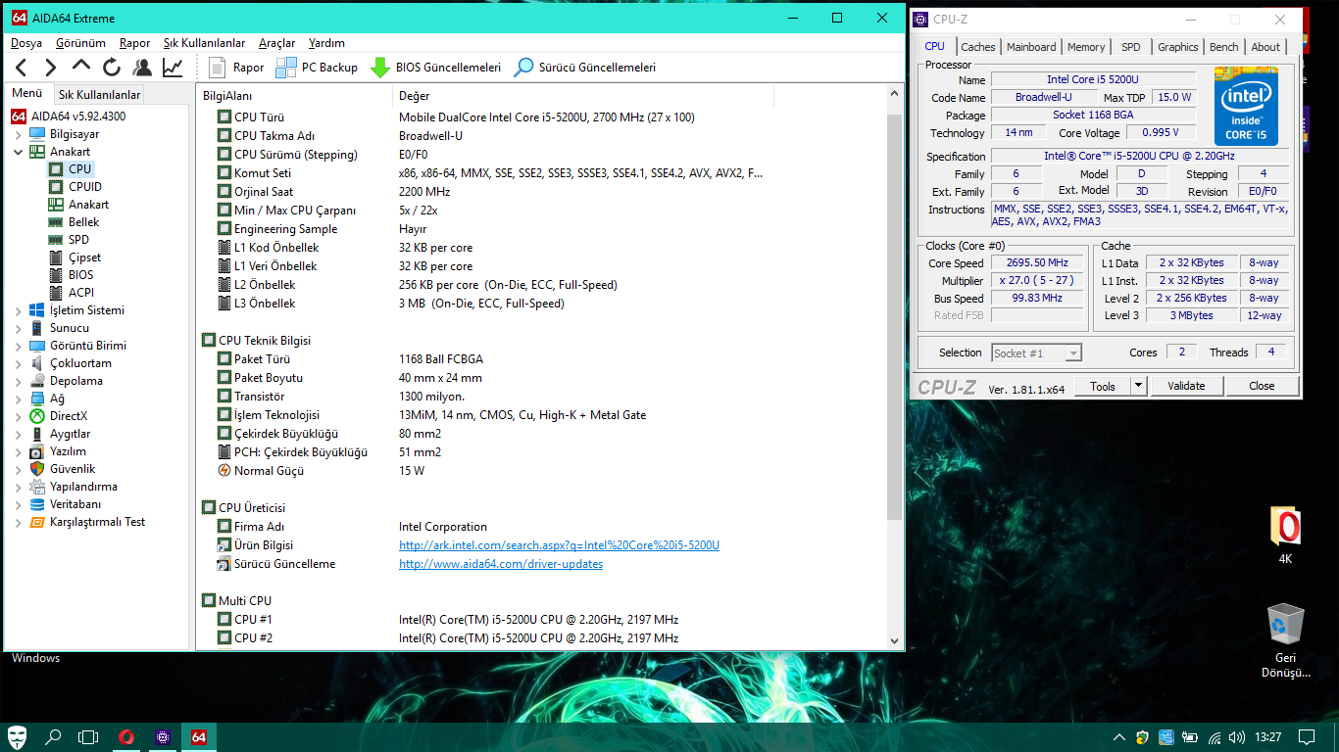Click the Değer column header
The height and width of the screenshot is (752, 1339).
point(583,96)
